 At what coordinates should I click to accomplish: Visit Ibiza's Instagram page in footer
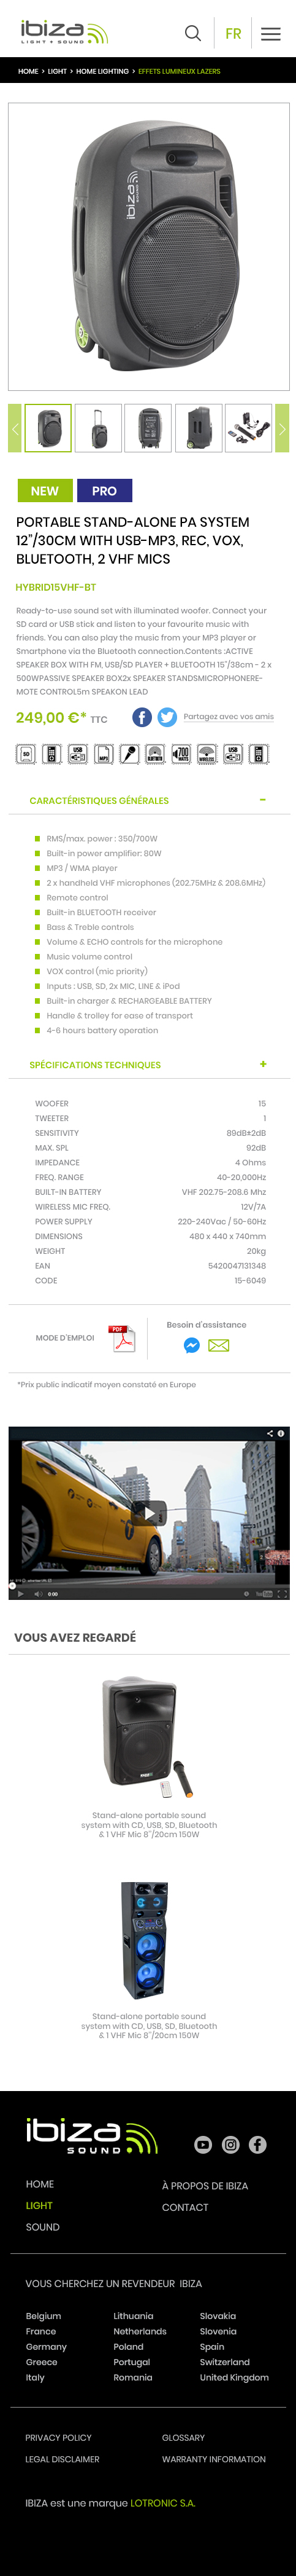230,2145
